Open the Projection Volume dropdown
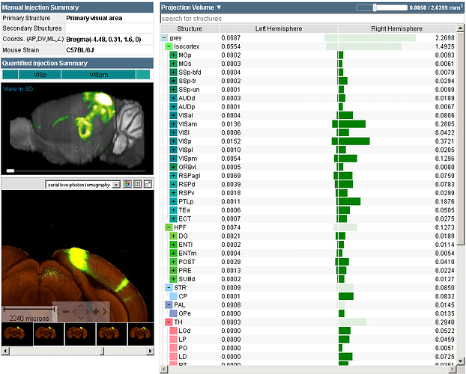 point(191,7)
